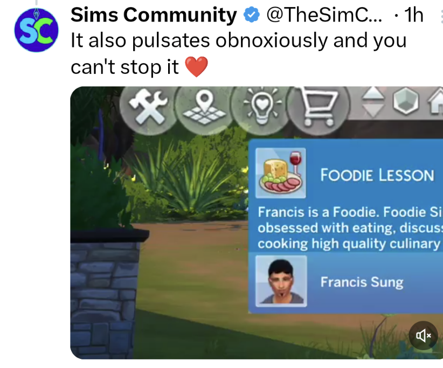Click the Francis Sung name label
This screenshot has width=443, height=368.
click(362, 282)
